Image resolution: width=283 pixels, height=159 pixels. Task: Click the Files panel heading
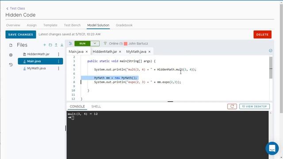click(x=22, y=45)
